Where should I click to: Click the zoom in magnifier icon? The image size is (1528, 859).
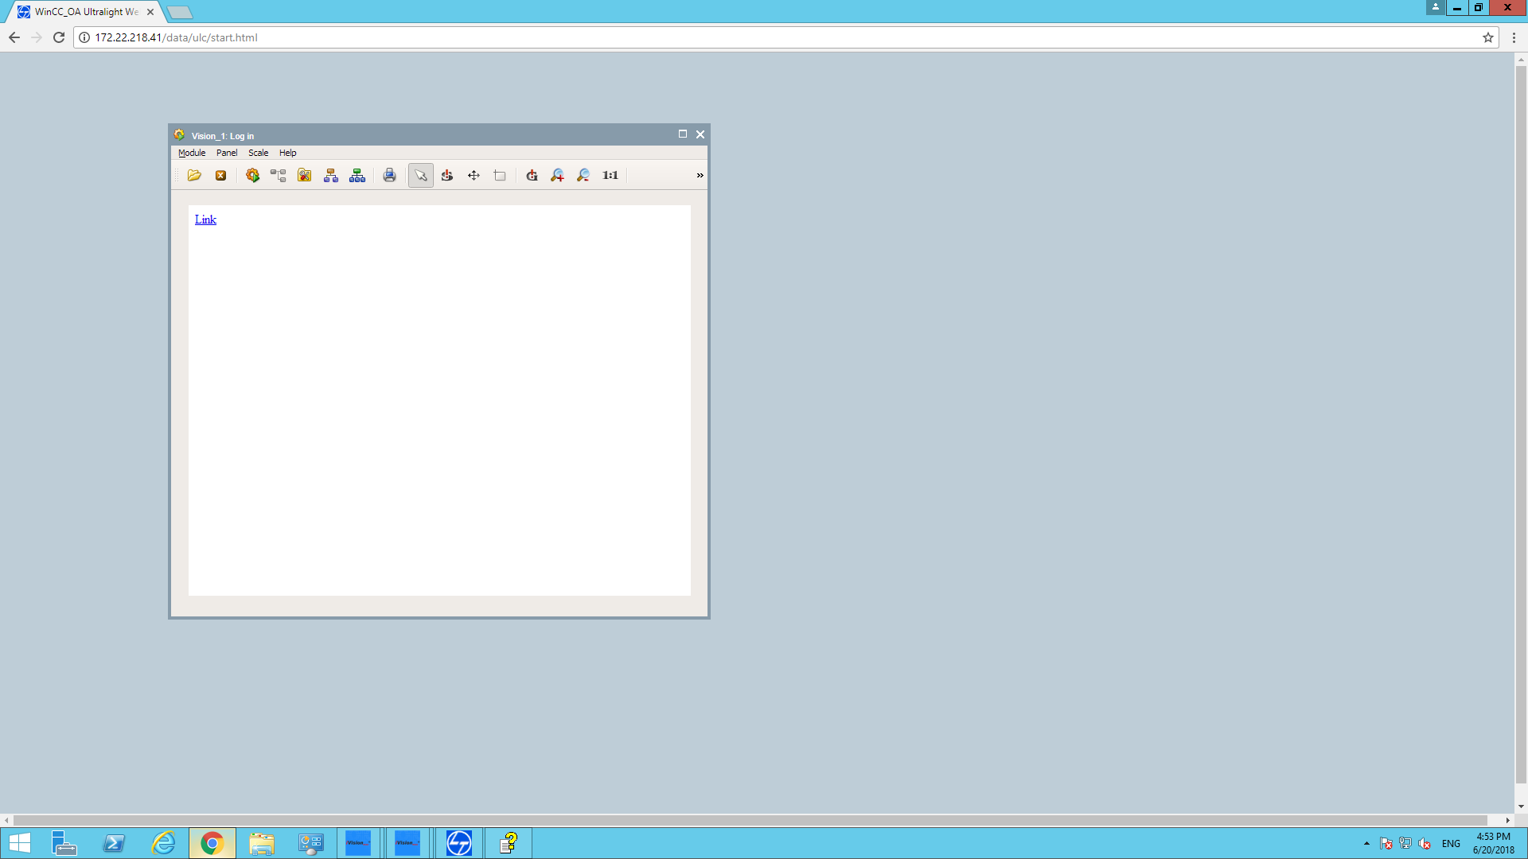click(558, 175)
